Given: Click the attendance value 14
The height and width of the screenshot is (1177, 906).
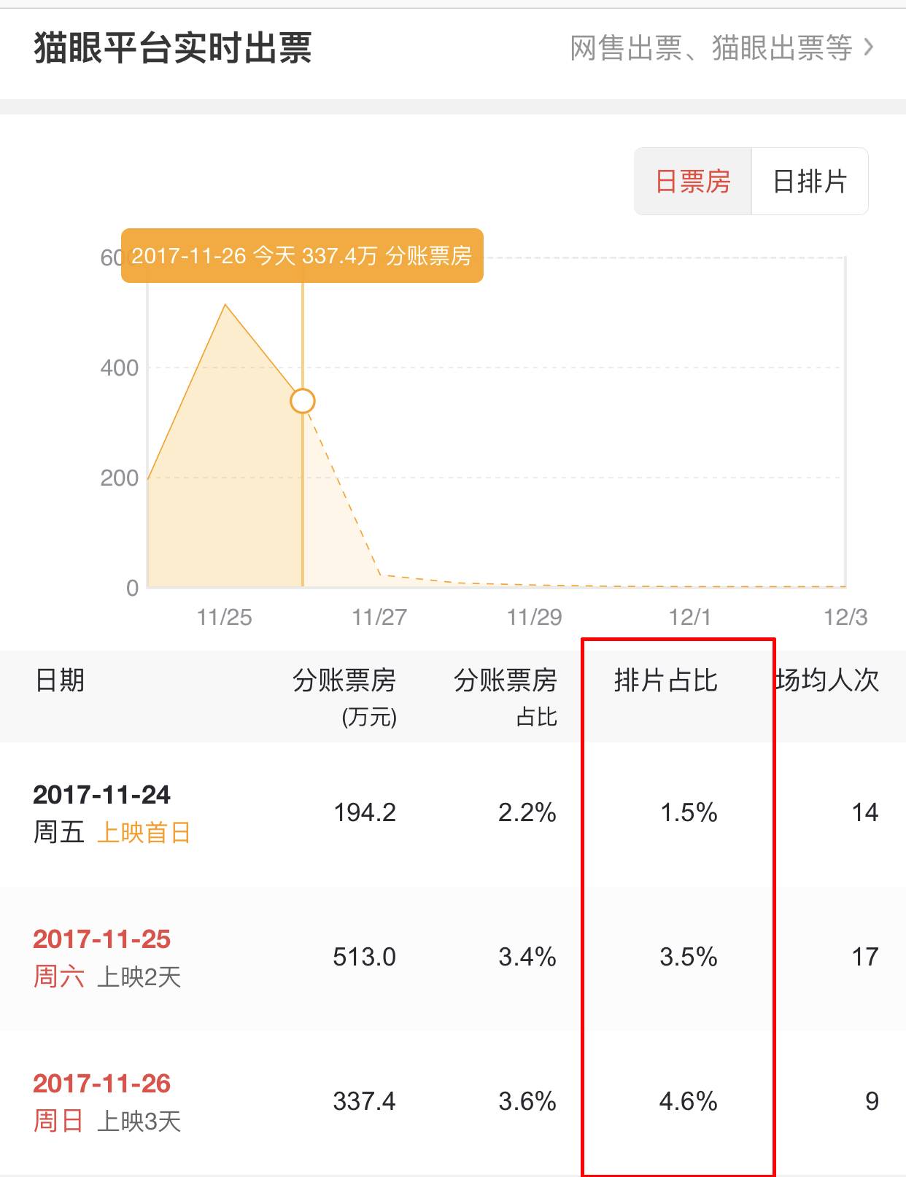Looking at the screenshot, I should click(x=865, y=812).
